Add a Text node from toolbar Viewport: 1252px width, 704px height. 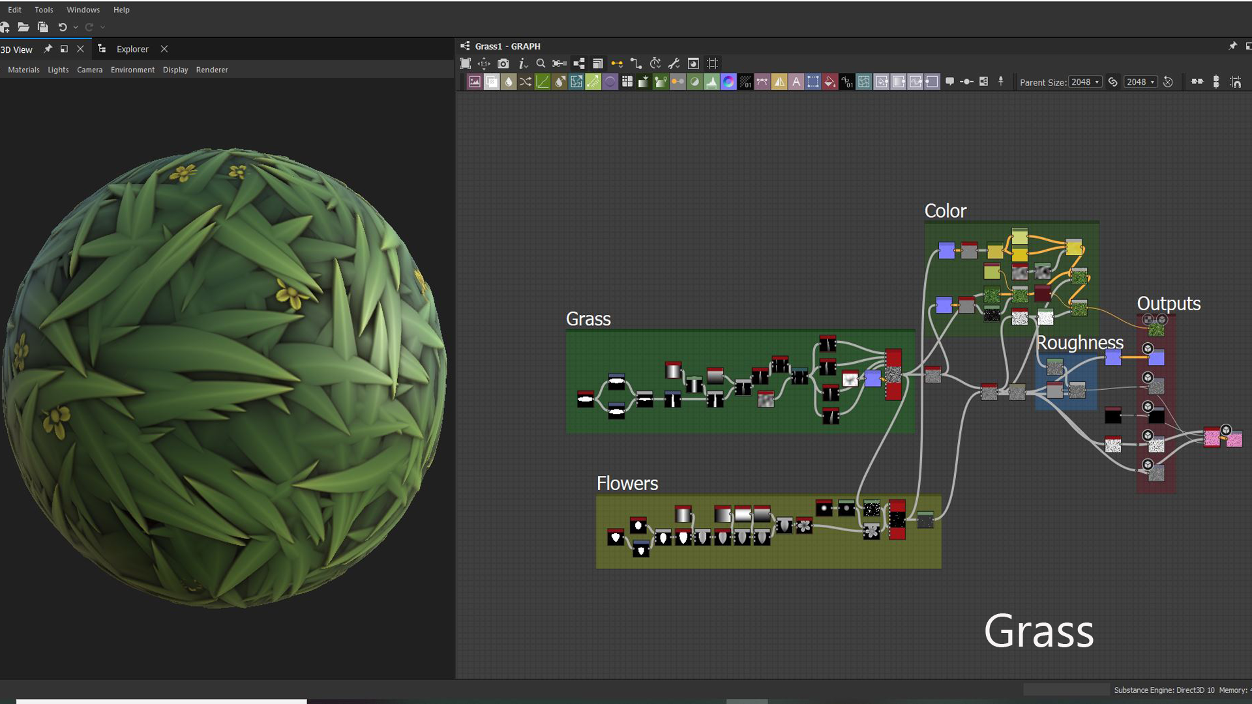point(796,82)
